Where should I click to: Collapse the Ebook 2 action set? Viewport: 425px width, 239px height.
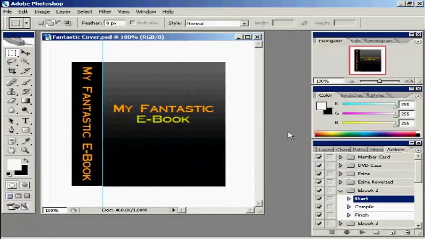tap(340, 190)
